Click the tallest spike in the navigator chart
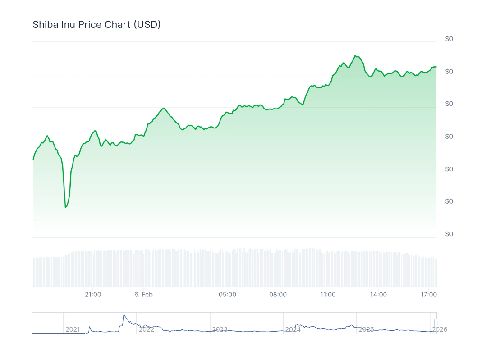 point(124,314)
